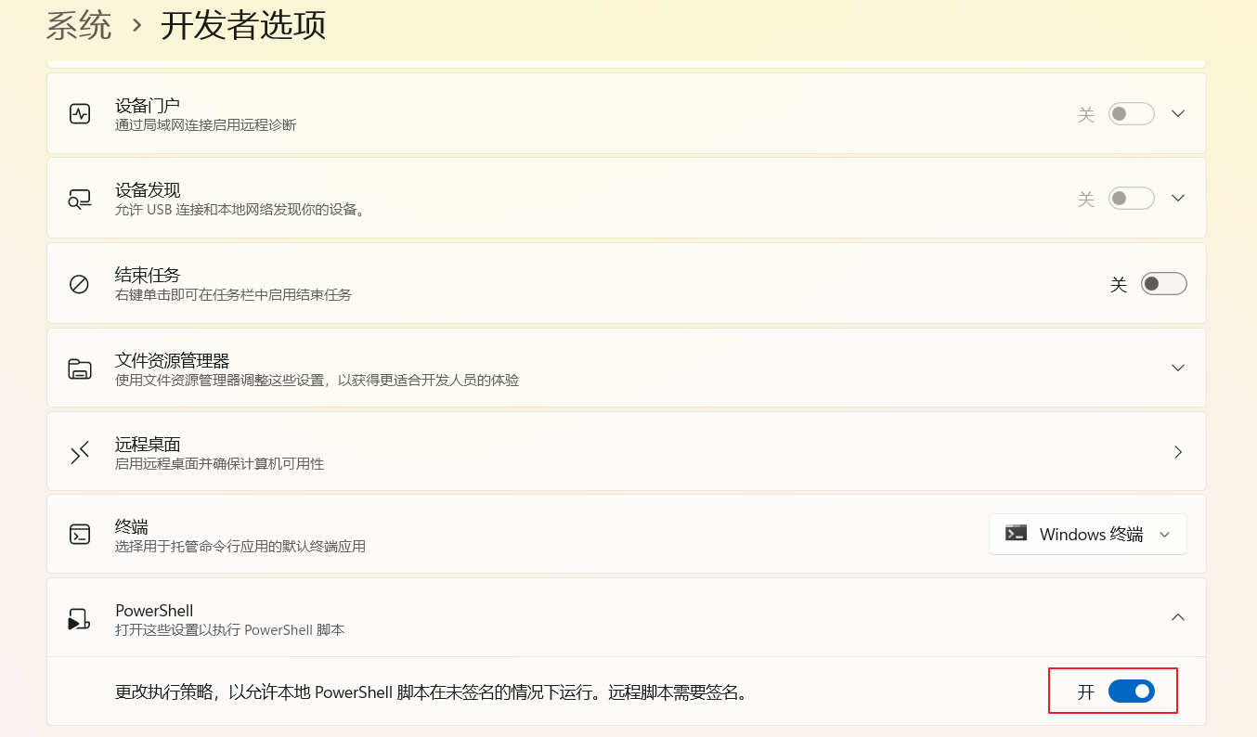Click the 结束任务 title text
Screen dimensions: 1257x737
click(x=148, y=275)
